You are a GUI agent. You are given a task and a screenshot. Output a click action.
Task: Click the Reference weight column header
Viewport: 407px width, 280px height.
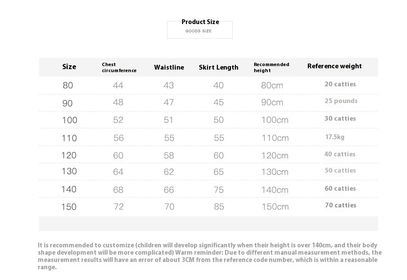click(x=334, y=66)
